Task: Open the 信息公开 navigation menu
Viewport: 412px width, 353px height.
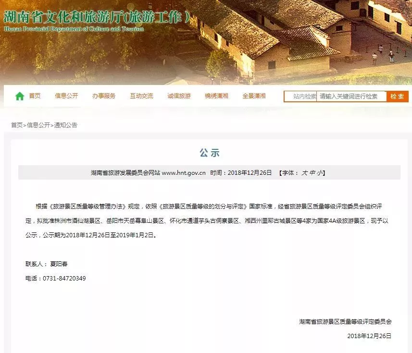Action: [x=66, y=96]
